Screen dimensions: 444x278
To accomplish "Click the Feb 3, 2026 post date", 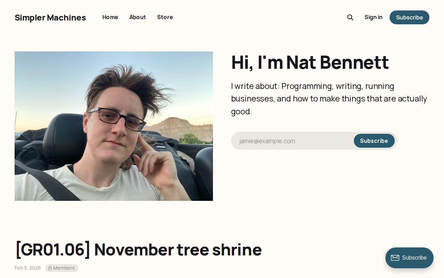I will click(28, 268).
